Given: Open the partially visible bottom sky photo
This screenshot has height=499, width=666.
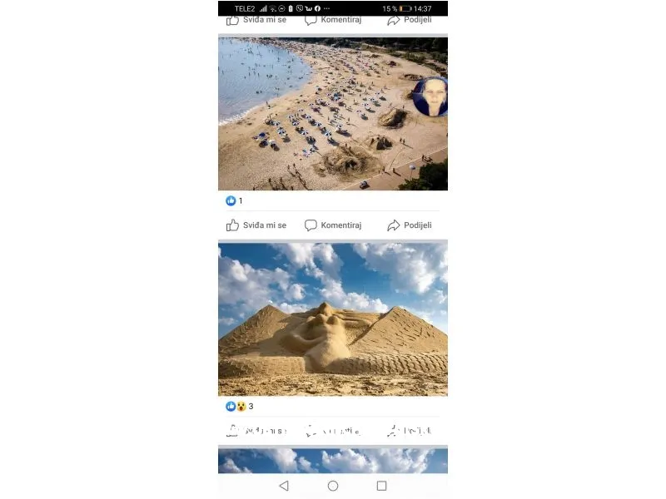Looking at the screenshot, I should [333, 461].
